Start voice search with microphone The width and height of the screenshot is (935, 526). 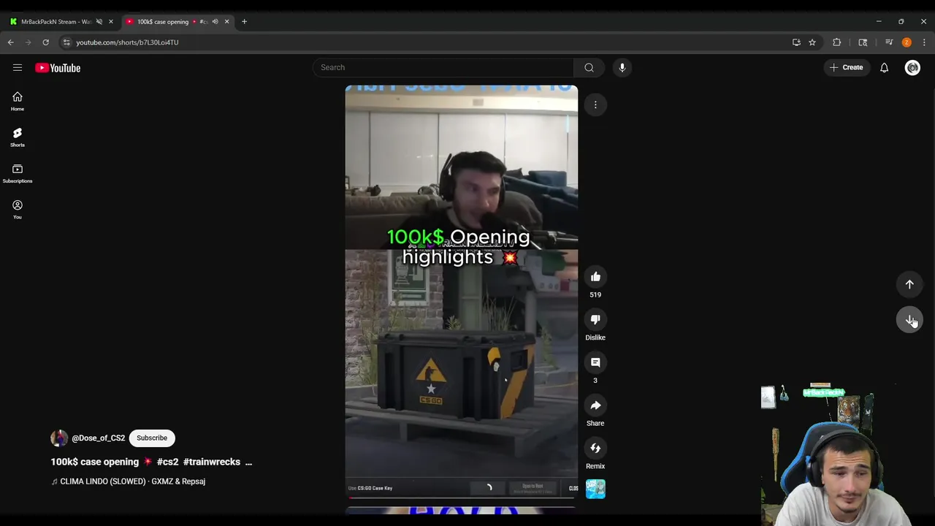pos(622,67)
